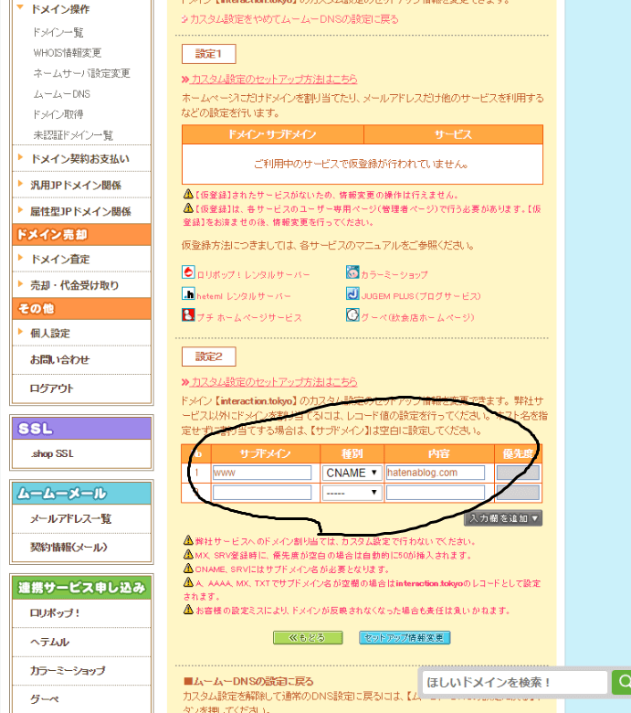Open ドメイン一覧 in sidebar

[58, 32]
